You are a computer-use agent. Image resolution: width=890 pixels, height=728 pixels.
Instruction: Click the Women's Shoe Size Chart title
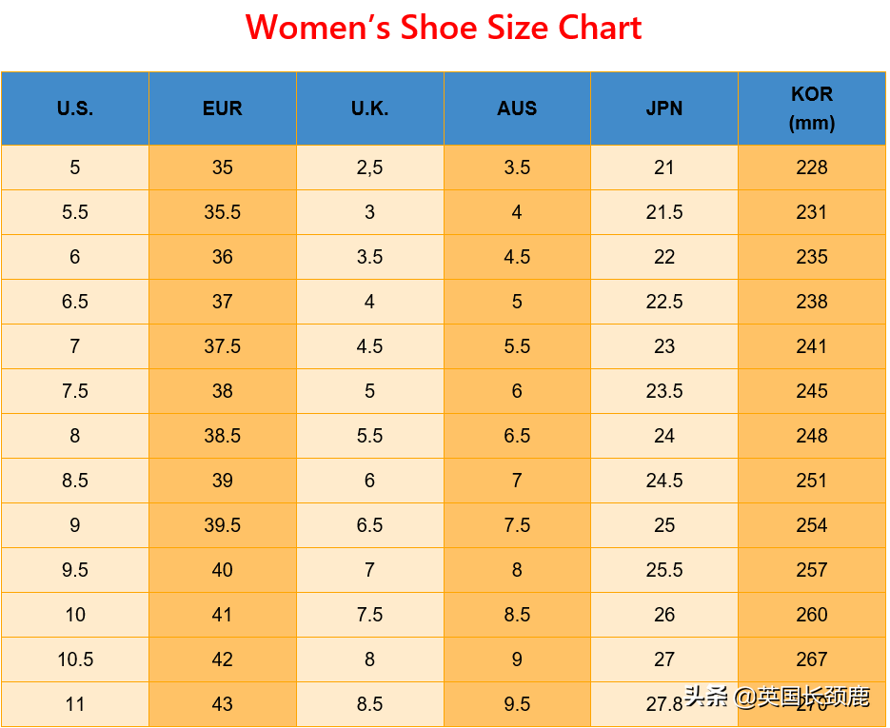(x=444, y=28)
